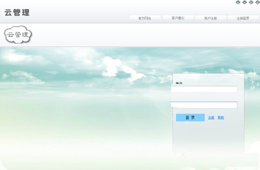Click the diamond maximize icon
Viewport: 260px width, 170px height.
coord(251,2)
